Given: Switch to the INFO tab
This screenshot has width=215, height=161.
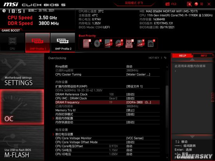Looking at the screenshot, I should (204, 56).
